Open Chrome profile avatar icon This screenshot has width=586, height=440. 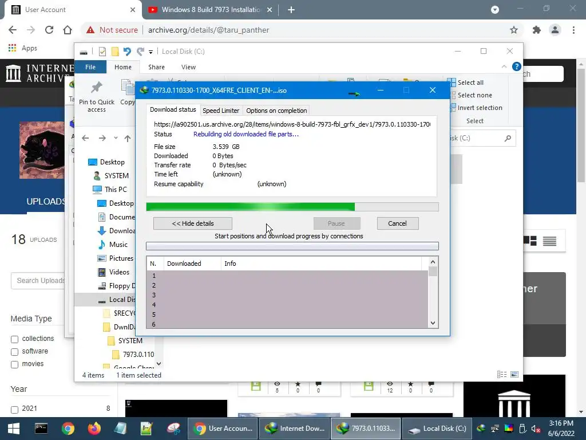(555, 30)
